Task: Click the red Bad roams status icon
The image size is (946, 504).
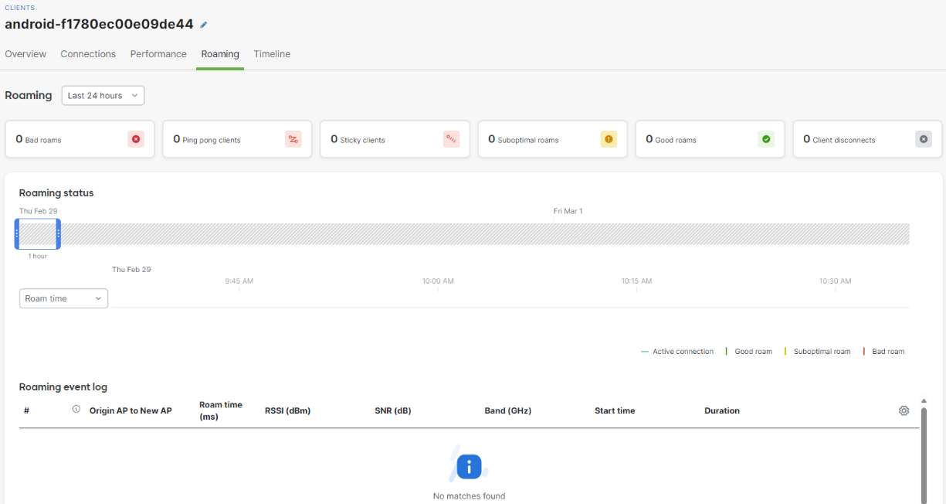Action: click(135, 139)
